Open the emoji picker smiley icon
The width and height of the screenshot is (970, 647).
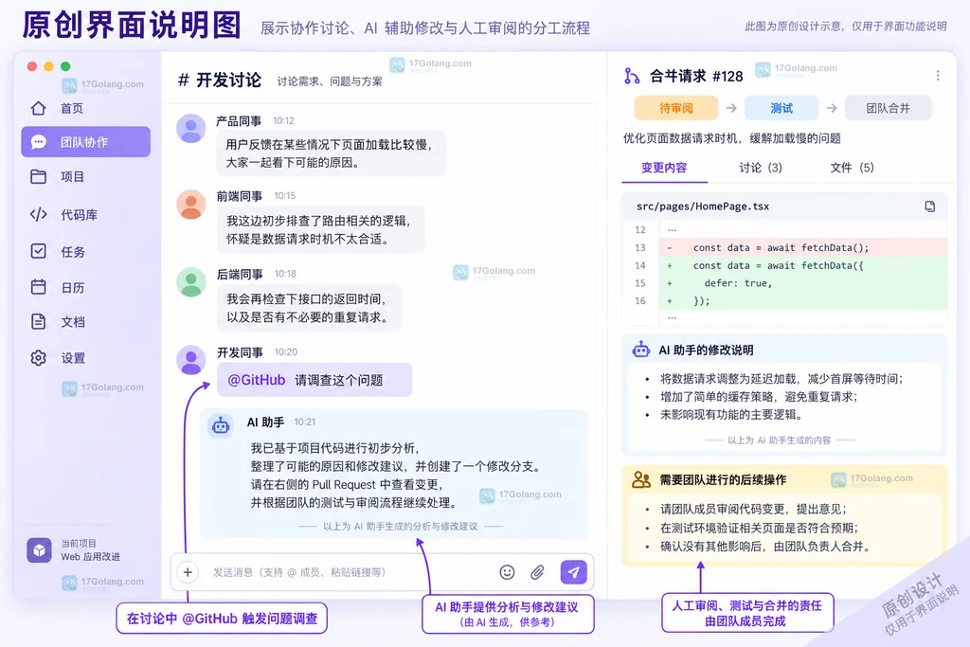508,572
